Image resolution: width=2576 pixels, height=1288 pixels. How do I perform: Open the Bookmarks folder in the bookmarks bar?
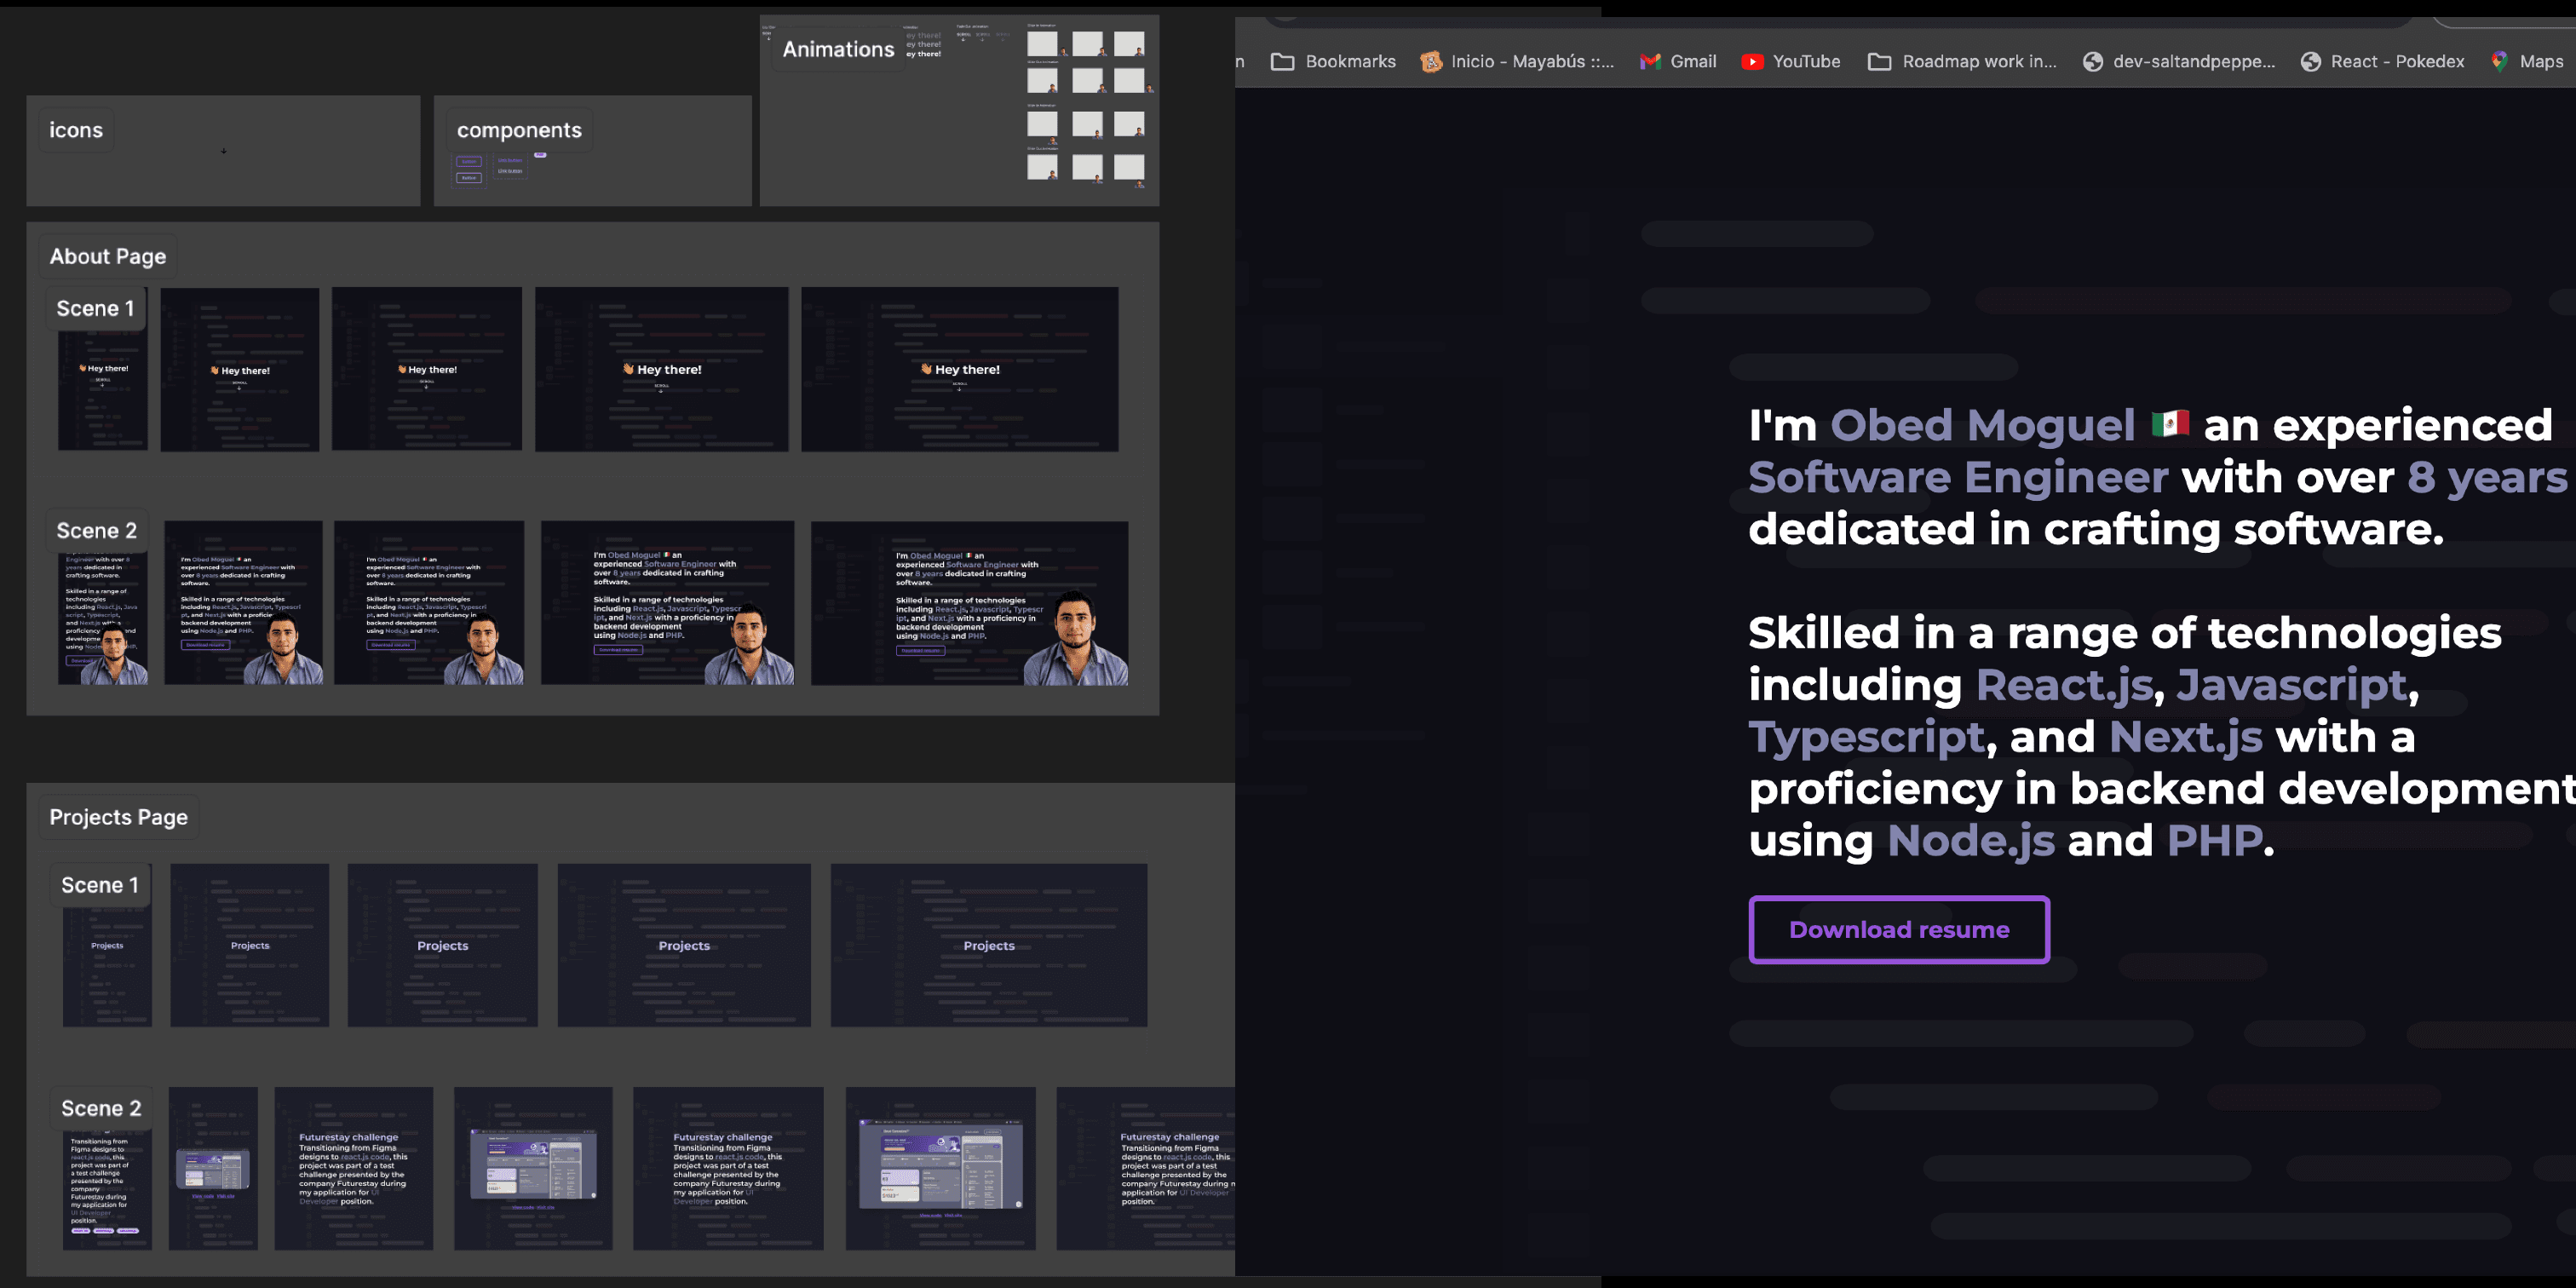1333,61
